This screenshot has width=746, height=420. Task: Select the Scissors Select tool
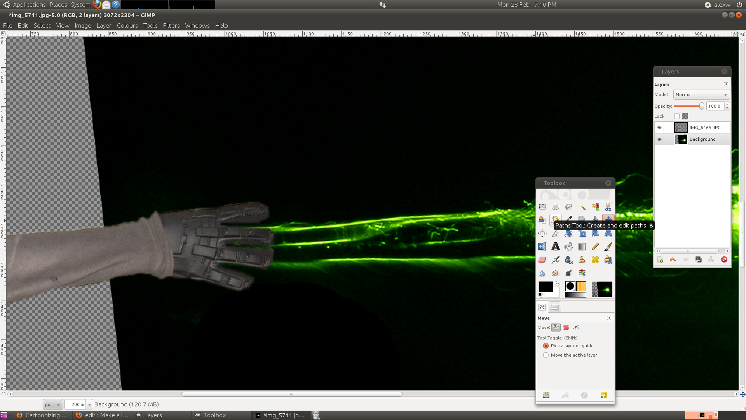(x=608, y=207)
